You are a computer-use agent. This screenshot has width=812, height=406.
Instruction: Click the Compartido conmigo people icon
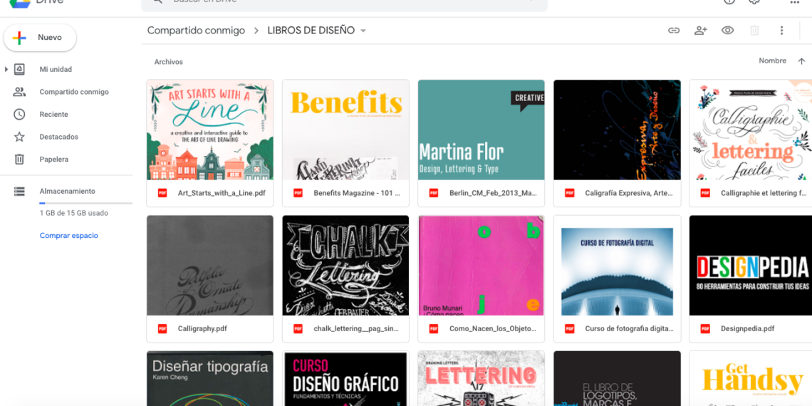click(x=19, y=92)
